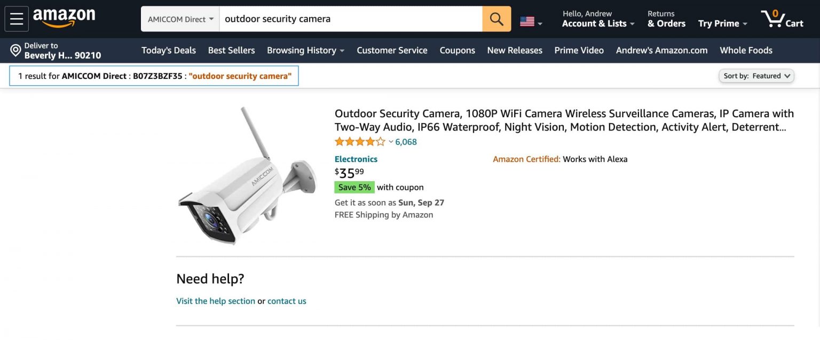
Task: Go to Prime Video
Action: 579,50
